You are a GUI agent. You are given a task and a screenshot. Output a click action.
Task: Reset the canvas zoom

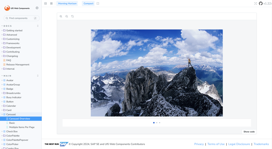tap(73, 16)
